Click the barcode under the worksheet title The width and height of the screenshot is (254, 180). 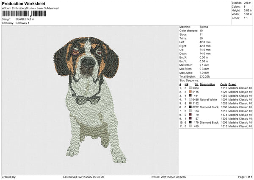[24, 14]
